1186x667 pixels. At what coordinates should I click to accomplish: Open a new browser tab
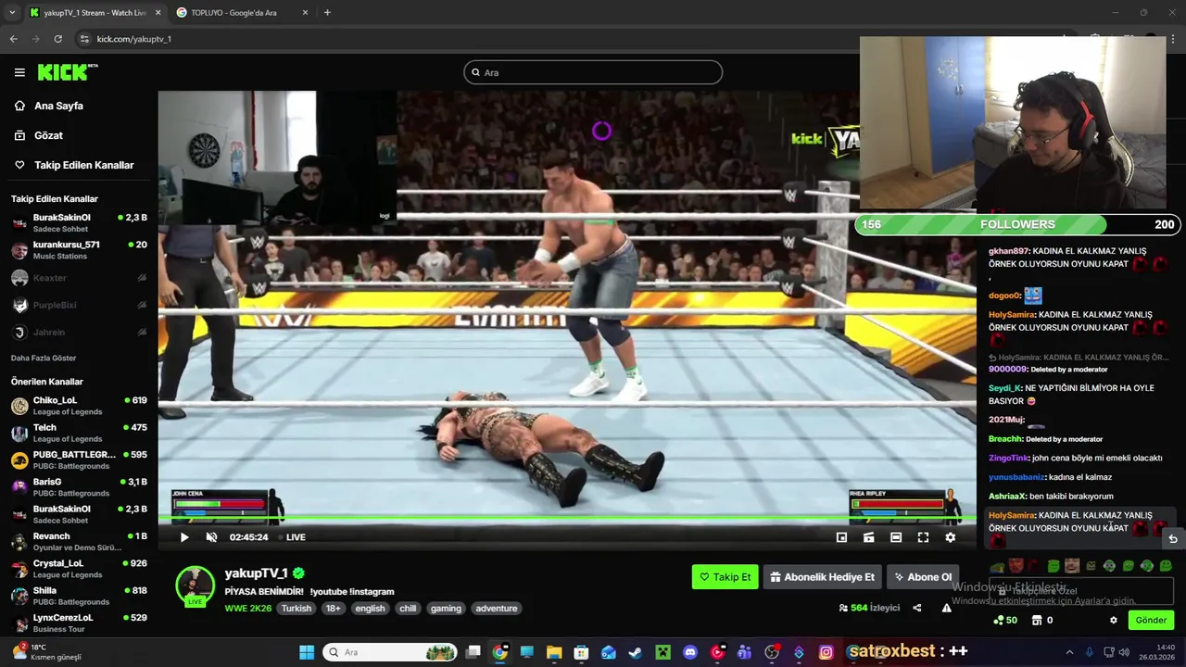[327, 13]
